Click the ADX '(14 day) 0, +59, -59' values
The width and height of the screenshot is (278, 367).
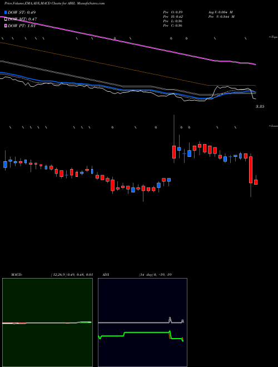155,275
